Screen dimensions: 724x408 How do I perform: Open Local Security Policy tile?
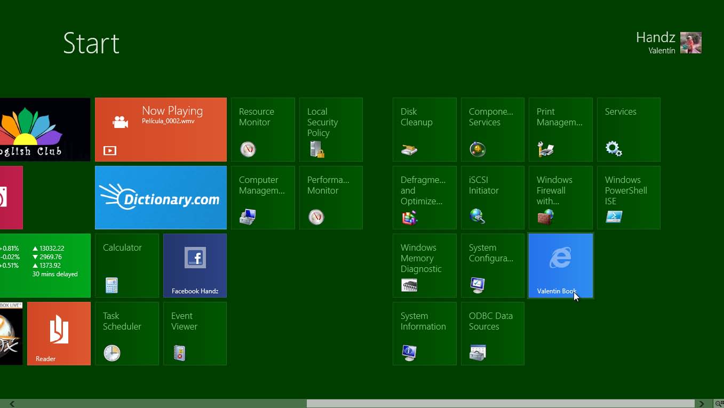(331, 130)
